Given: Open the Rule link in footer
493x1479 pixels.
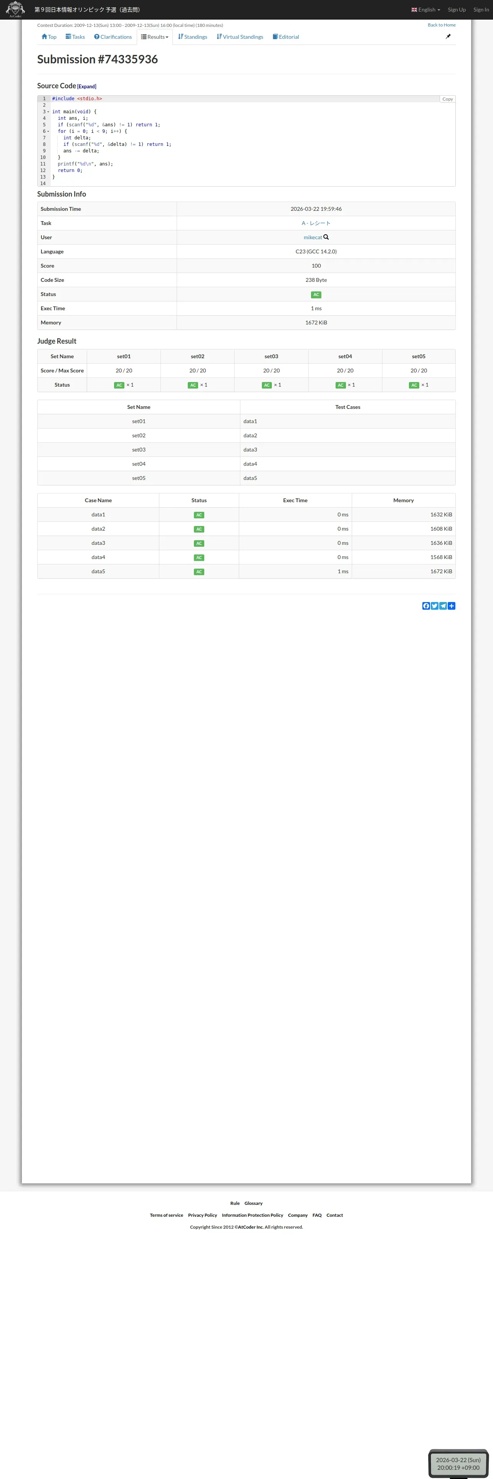Looking at the screenshot, I should point(235,1203).
